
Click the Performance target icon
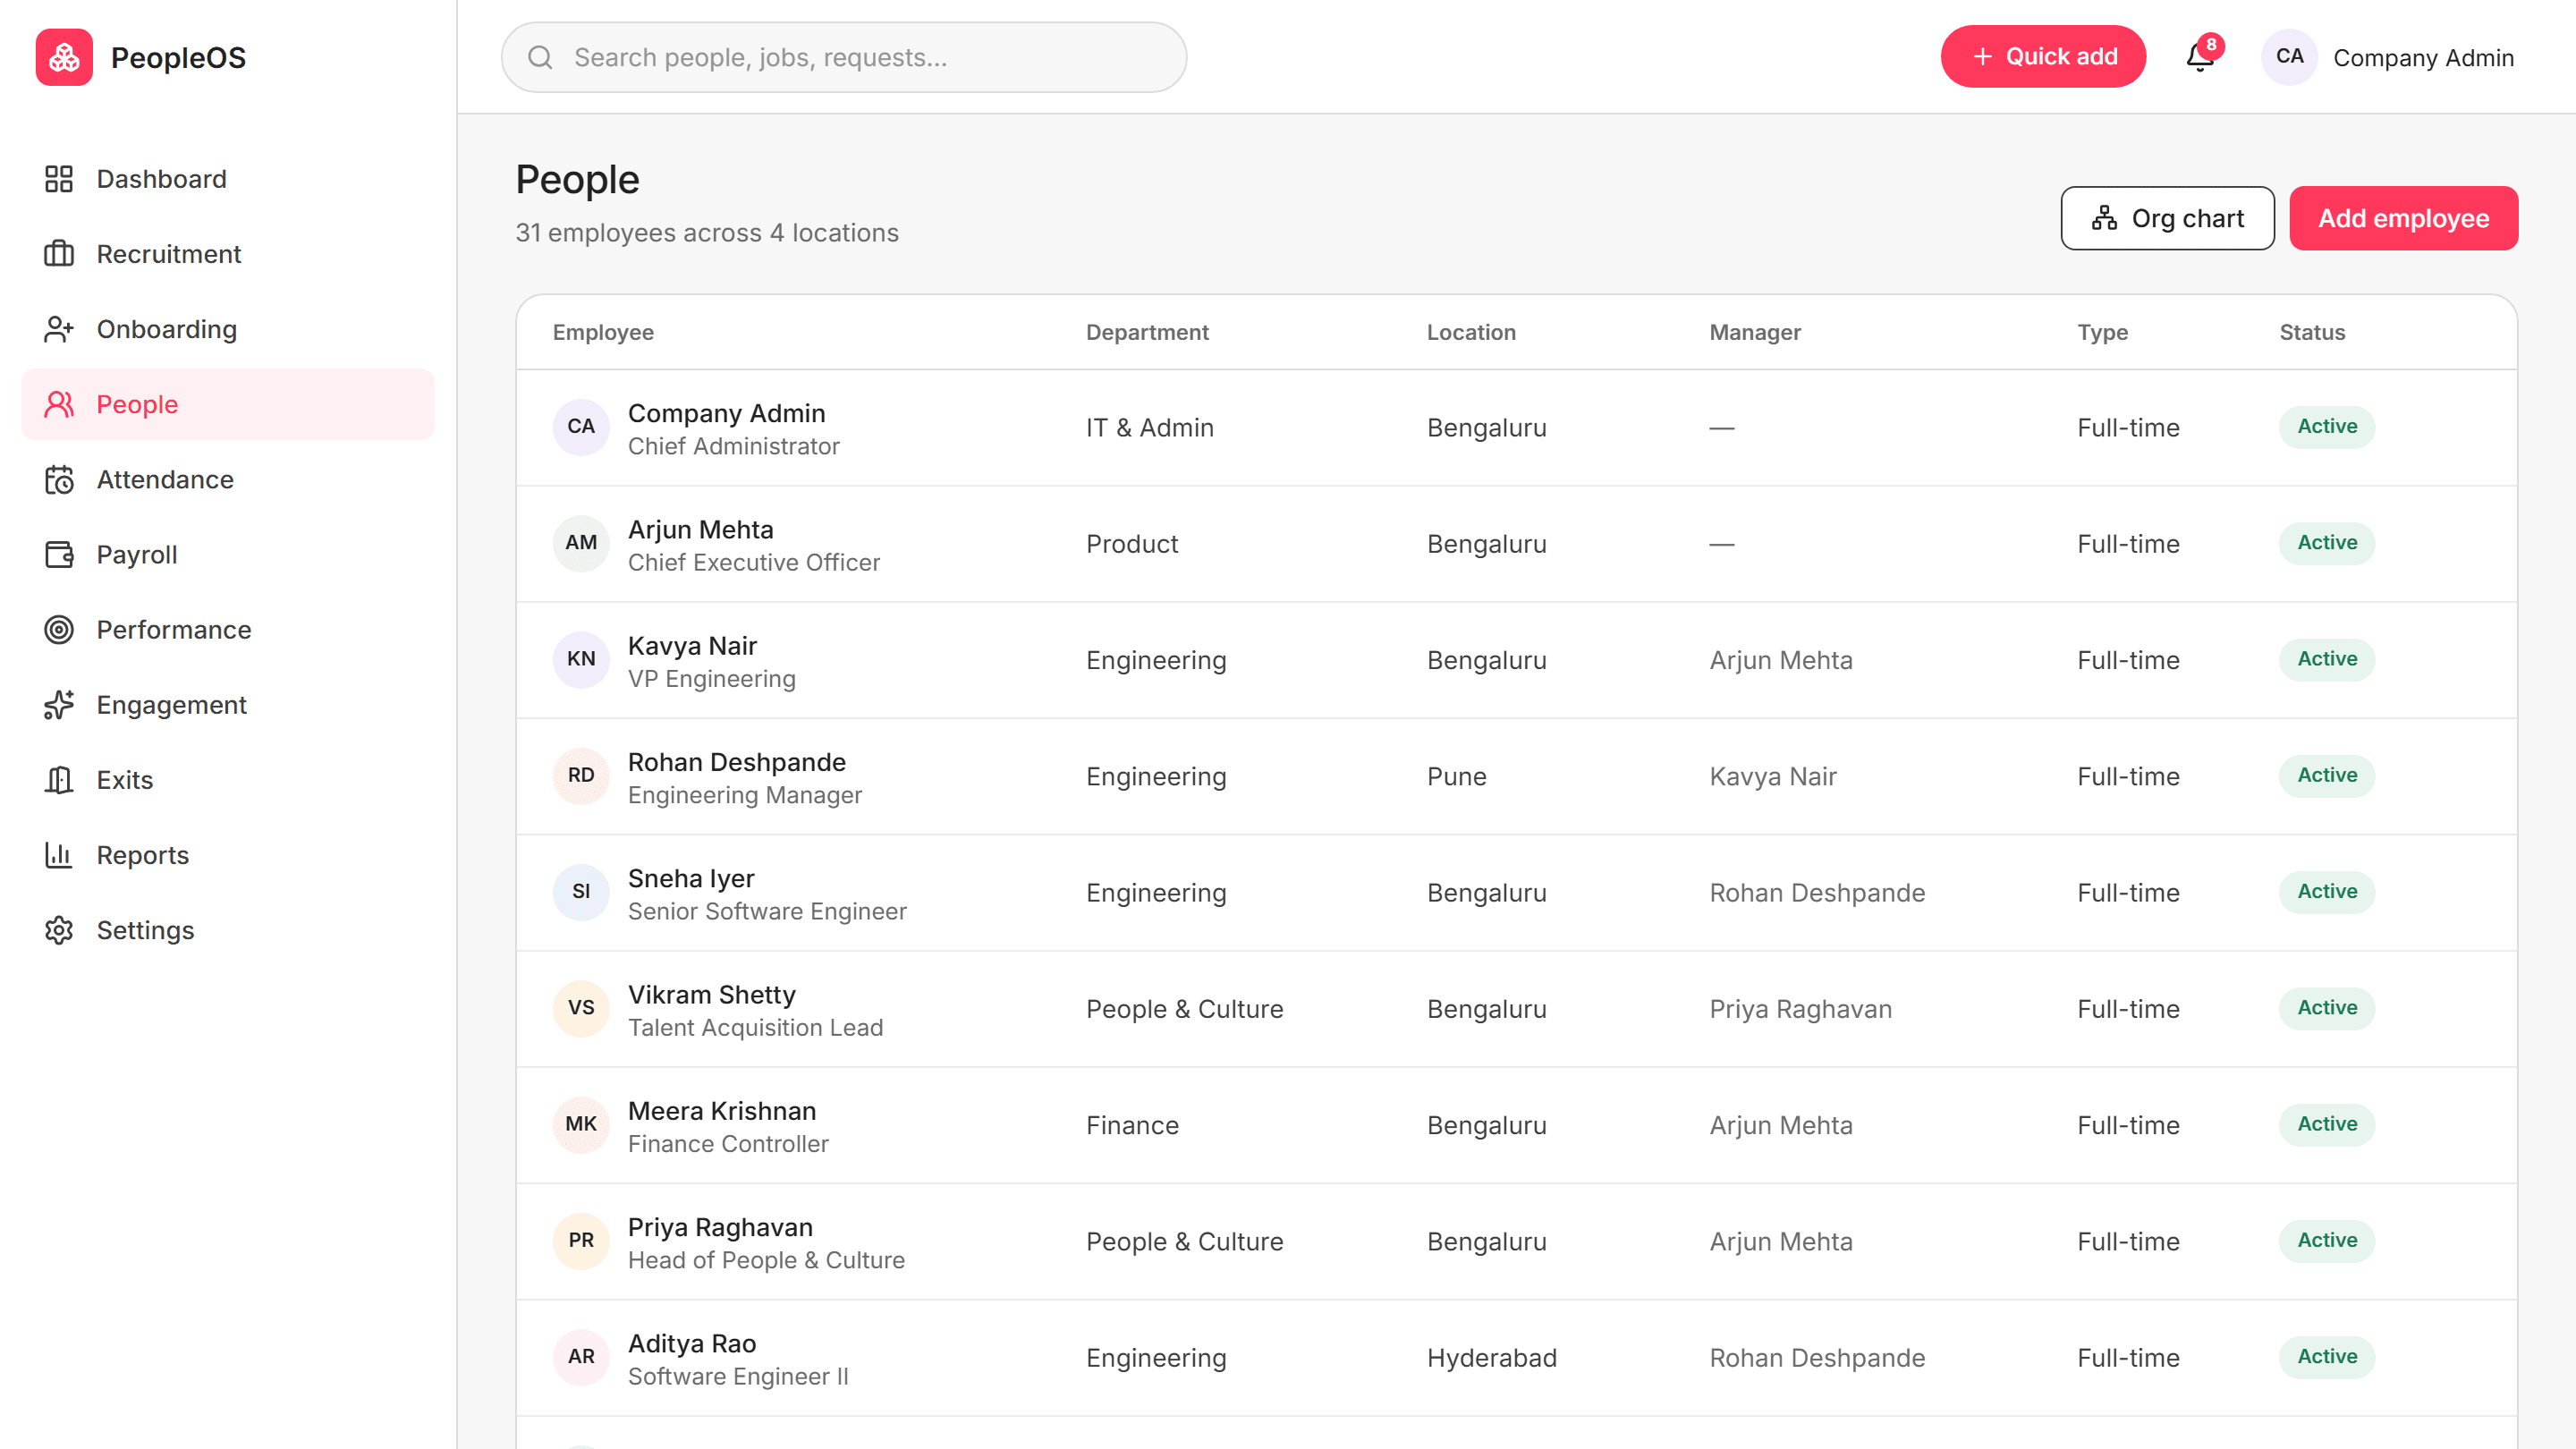point(59,630)
